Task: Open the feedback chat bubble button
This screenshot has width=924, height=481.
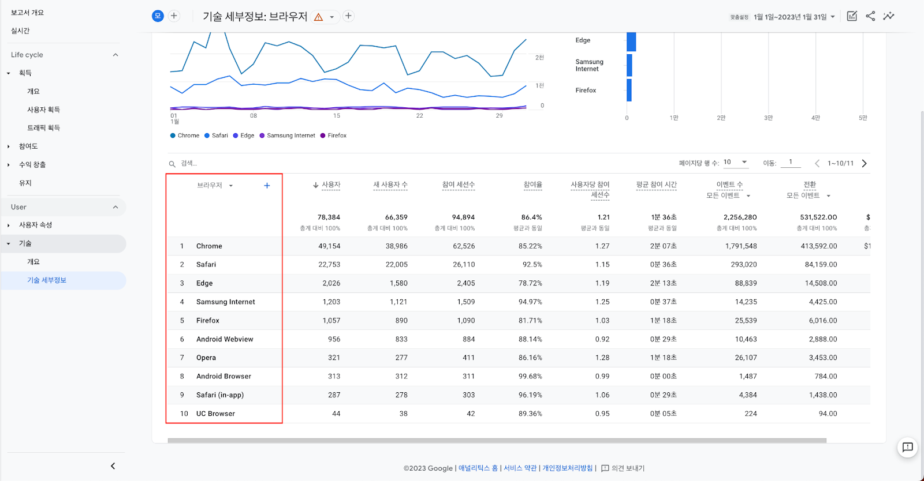Action: click(x=908, y=447)
